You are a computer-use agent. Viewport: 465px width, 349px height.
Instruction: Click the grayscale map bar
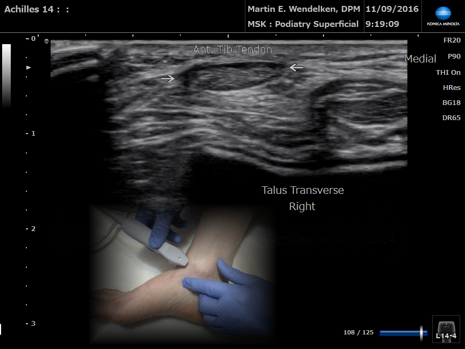click(x=6, y=75)
